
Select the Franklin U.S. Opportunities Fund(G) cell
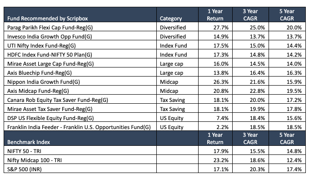pyautogui.click(x=80, y=126)
